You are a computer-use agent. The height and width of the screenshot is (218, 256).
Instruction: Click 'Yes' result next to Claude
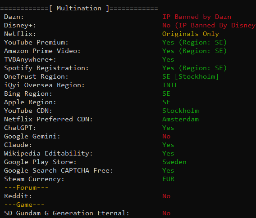[x=168, y=145]
